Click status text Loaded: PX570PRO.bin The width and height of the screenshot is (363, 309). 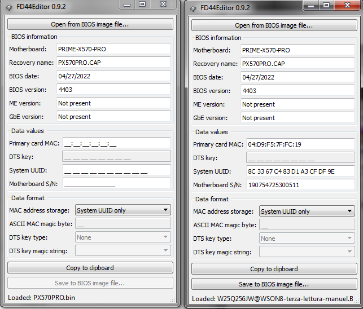[x=41, y=297]
